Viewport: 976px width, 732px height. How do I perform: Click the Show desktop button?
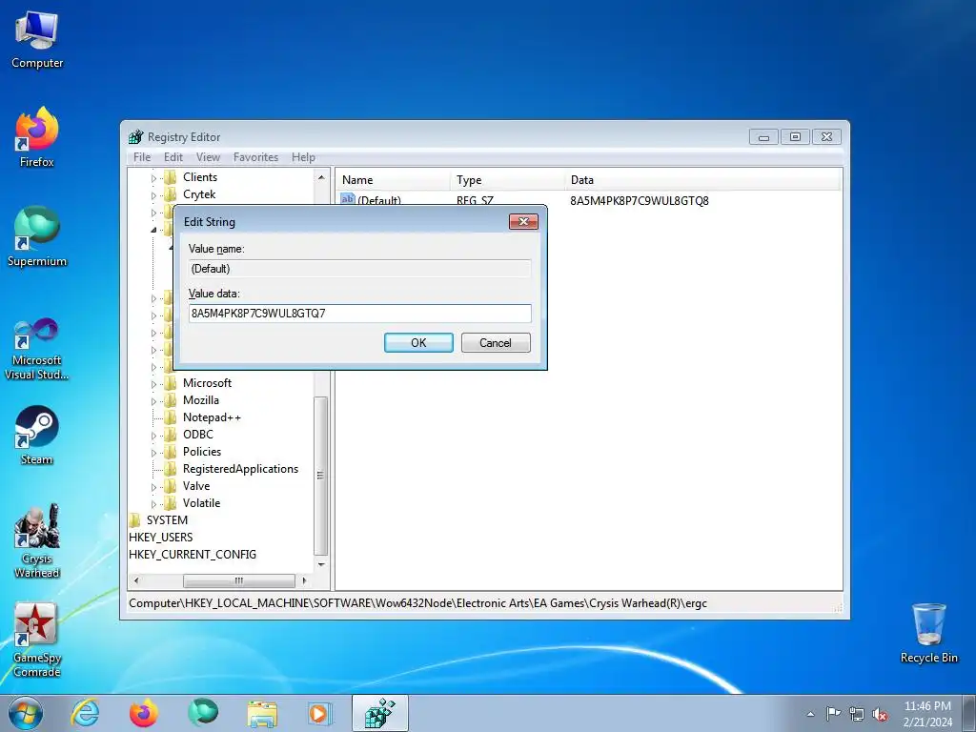click(969, 713)
